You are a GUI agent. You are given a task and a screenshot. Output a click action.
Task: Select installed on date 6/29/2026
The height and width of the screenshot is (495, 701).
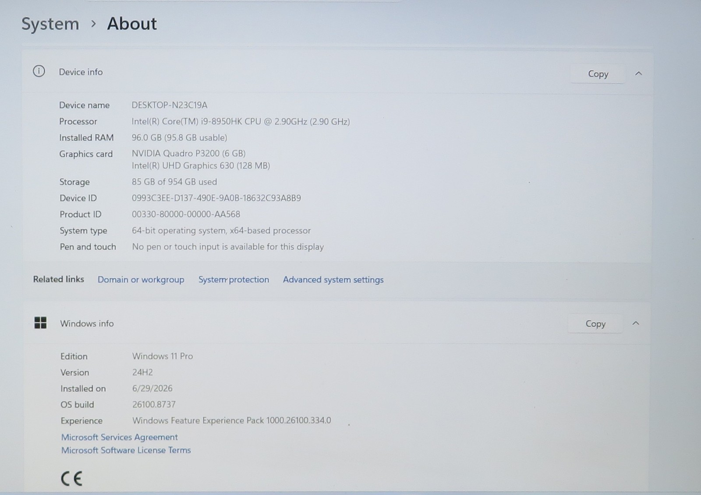pyautogui.click(x=152, y=388)
